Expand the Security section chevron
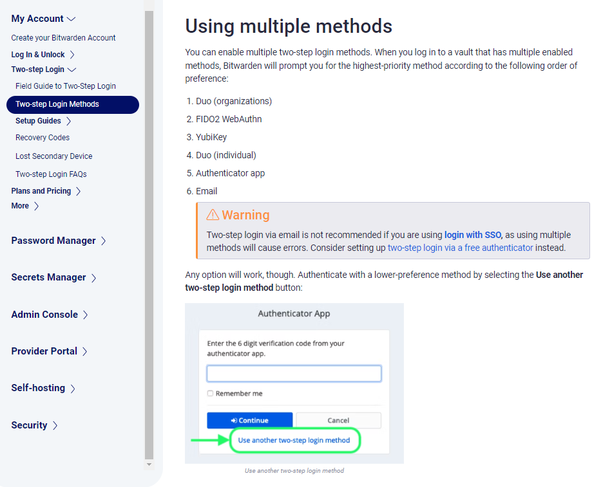This screenshot has height=487, width=612. [55, 425]
